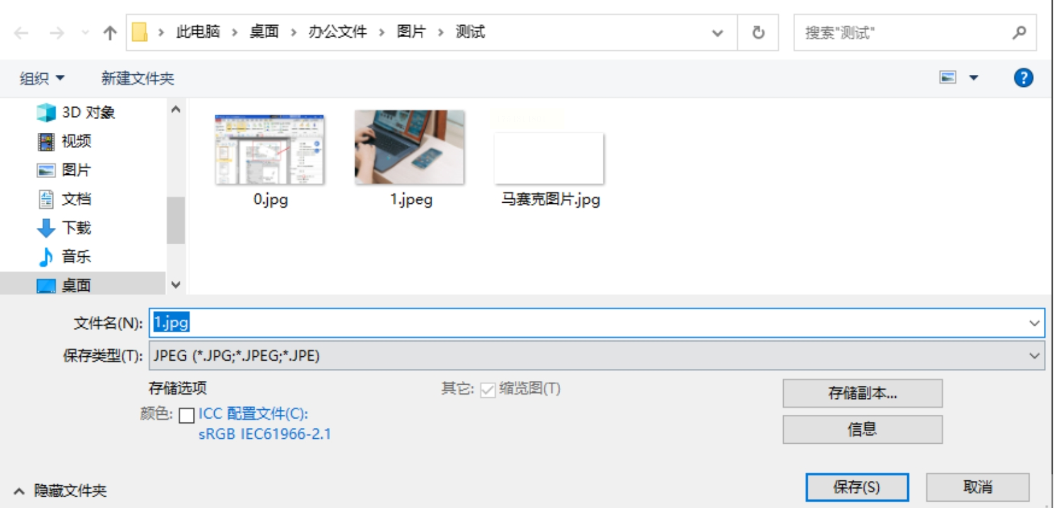This screenshot has height=508, width=1054.
Task: Open the 文件名 history dropdown arrow
Action: pyautogui.click(x=1034, y=323)
